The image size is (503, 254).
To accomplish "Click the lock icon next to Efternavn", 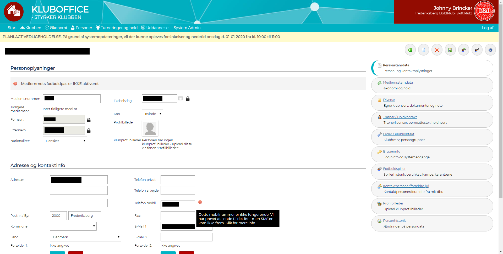I will pos(89,131).
